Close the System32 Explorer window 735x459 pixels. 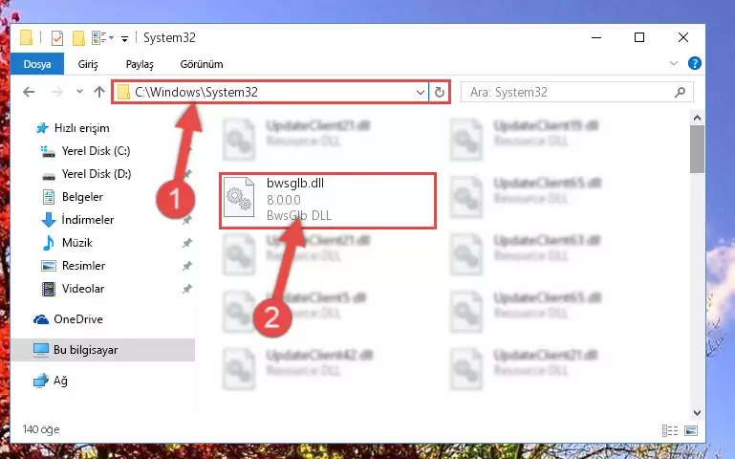[x=683, y=37]
